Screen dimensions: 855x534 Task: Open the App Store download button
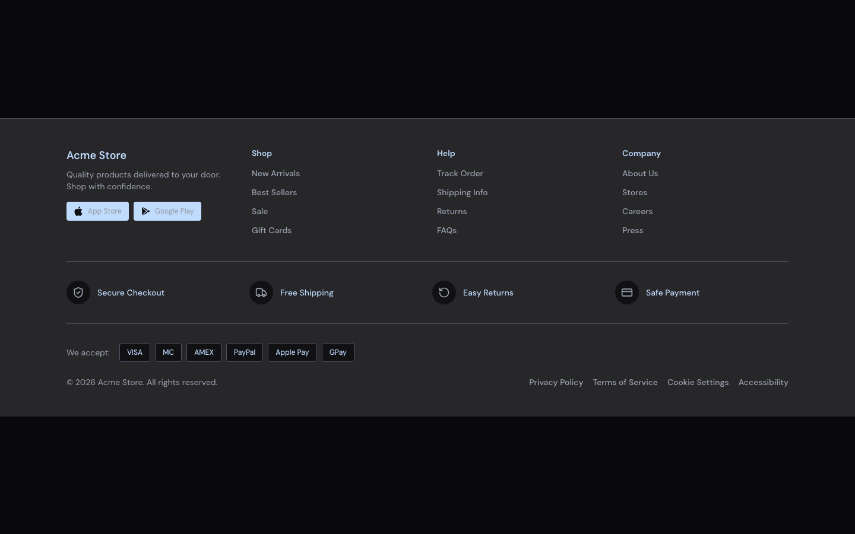[x=97, y=211]
